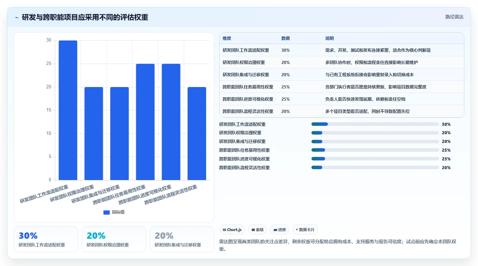Click the description starting 多团队协作时
Screen dimensions: 478x266
[x=372, y=63]
